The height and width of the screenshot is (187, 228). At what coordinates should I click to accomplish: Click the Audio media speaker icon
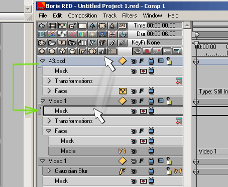(x=42, y=25)
